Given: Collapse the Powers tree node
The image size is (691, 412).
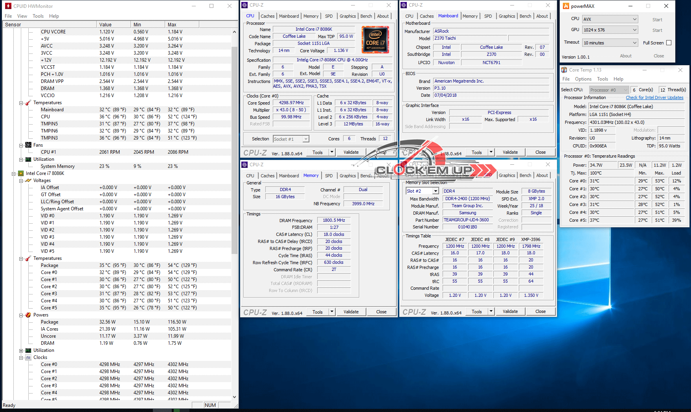Looking at the screenshot, I should 21,315.
